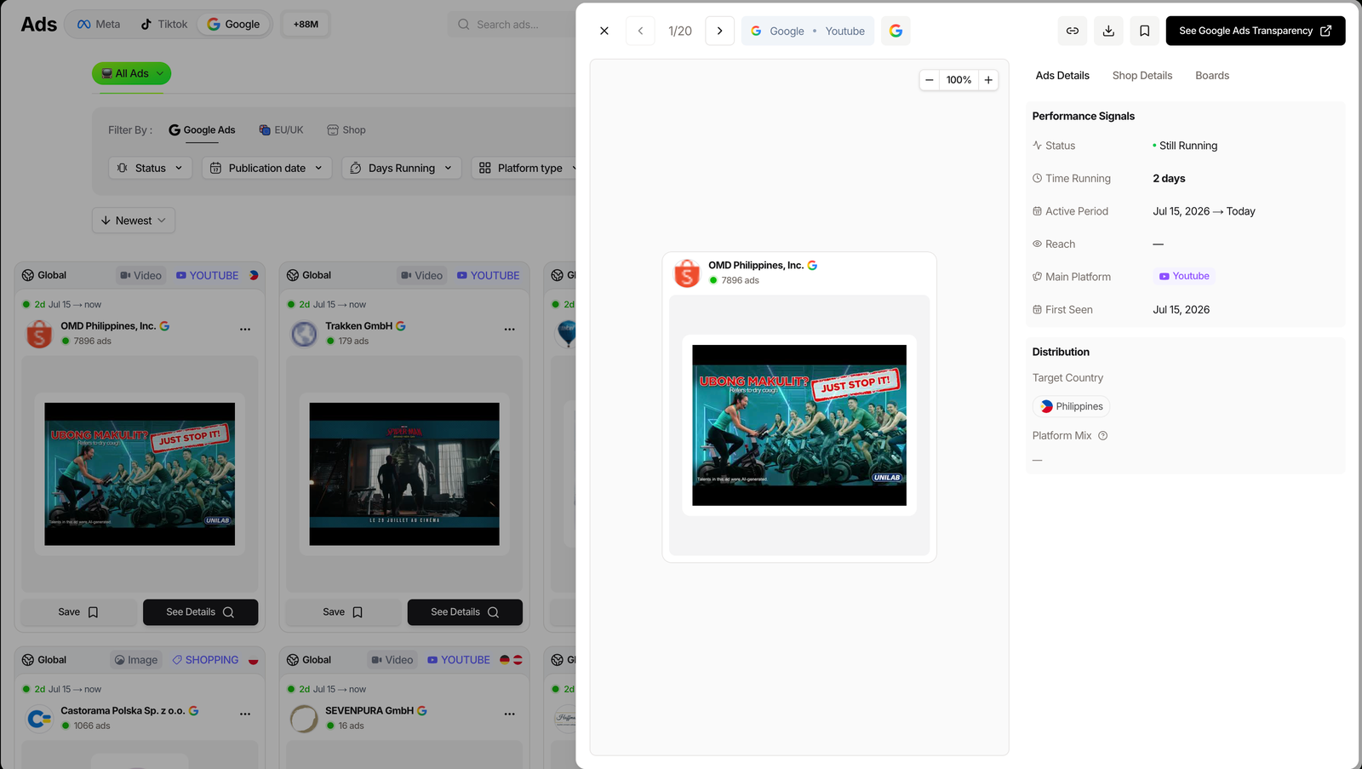Switch to the Shop Details tab
This screenshot has width=1362, height=769.
coord(1142,76)
